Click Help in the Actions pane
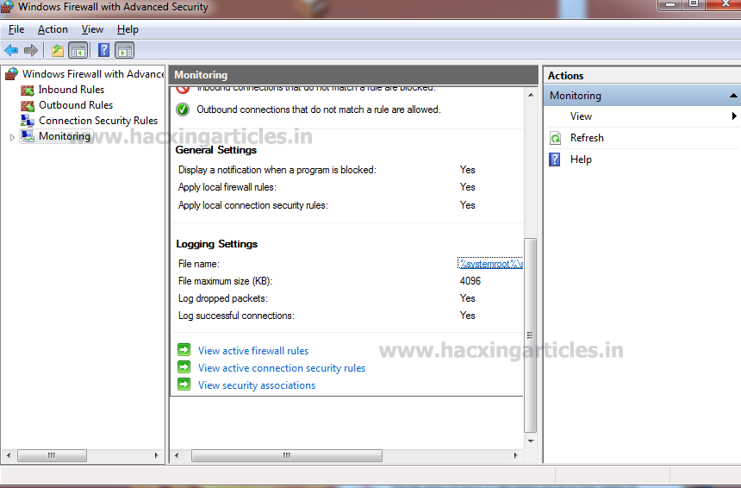This screenshot has height=488, width=741. click(x=581, y=160)
